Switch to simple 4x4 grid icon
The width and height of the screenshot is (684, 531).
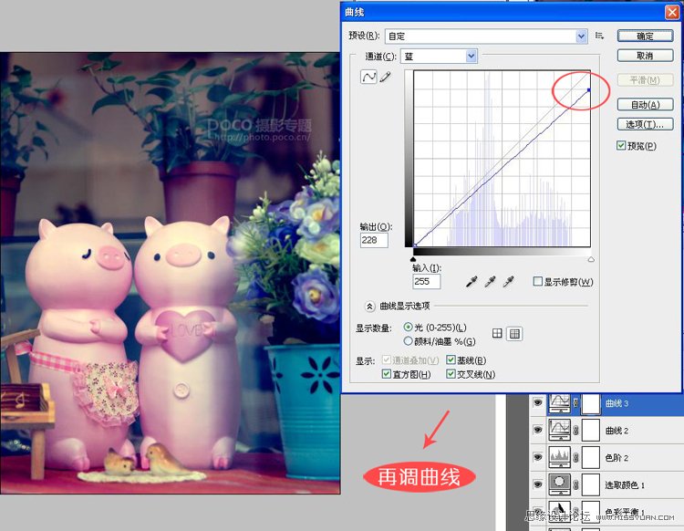pos(497,334)
